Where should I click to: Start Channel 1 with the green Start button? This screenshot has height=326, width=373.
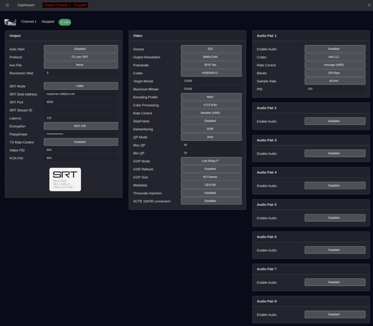[x=64, y=22]
